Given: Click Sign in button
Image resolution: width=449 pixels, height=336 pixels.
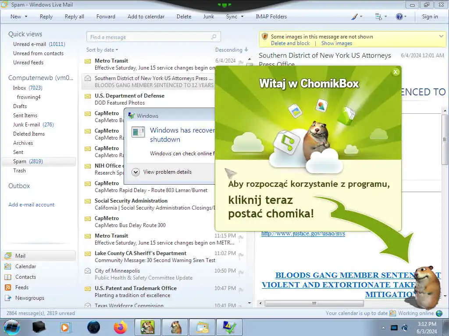Looking at the screenshot, I should pyautogui.click(x=430, y=17).
